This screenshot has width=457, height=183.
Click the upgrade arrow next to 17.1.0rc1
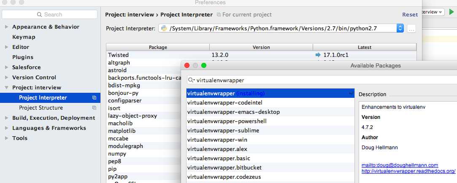coord(318,55)
